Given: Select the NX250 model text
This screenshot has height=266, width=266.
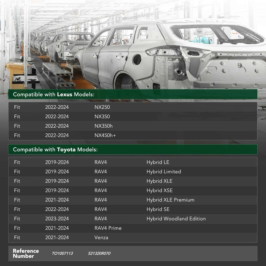Looking at the screenshot, I should [x=102, y=107].
